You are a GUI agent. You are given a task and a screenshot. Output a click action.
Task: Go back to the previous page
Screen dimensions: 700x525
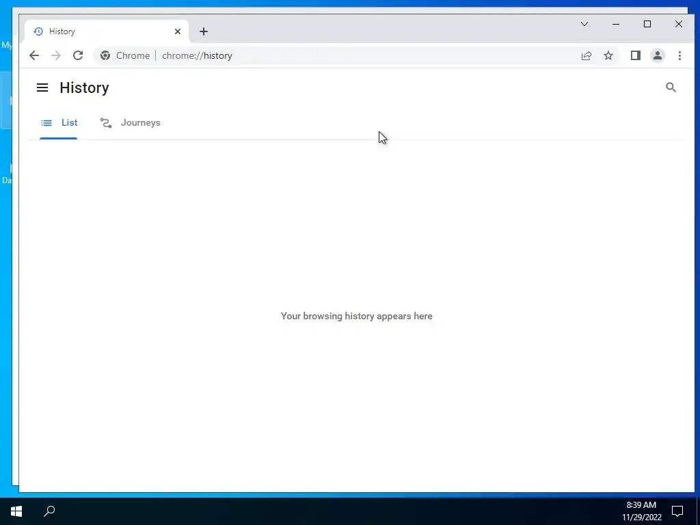click(34, 55)
